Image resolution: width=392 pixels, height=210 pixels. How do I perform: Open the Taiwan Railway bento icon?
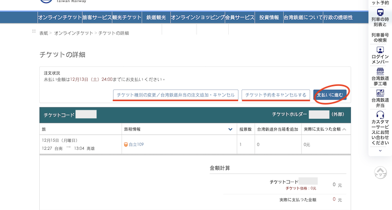pos(380,92)
